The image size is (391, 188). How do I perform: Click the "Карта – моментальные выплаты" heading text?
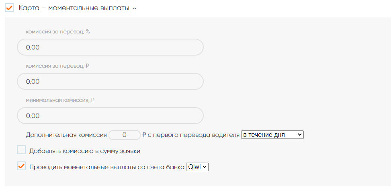coord(74,8)
